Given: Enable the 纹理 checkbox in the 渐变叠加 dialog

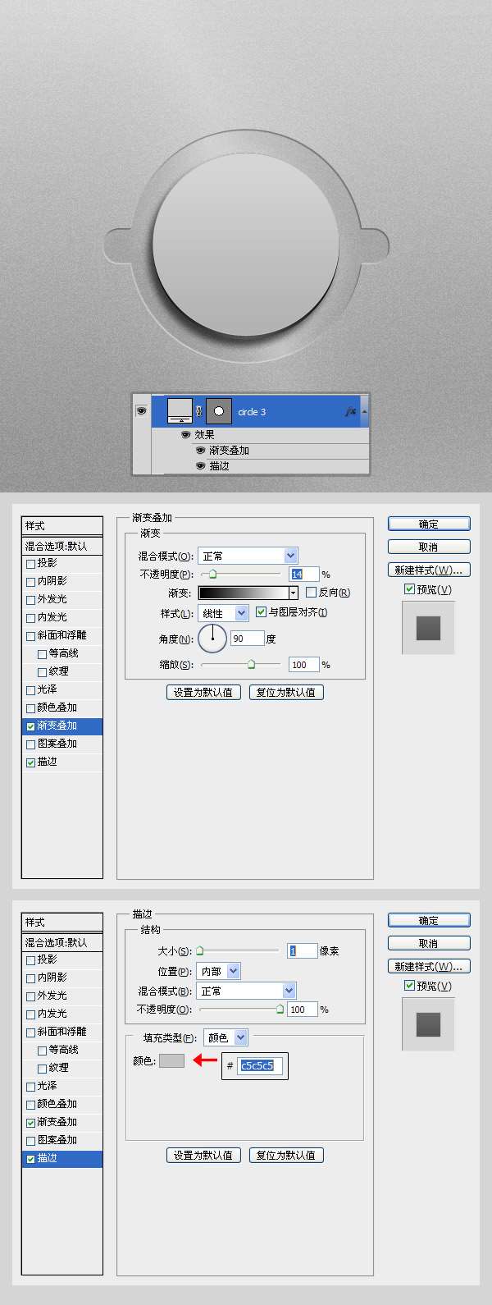Looking at the screenshot, I should [43, 672].
